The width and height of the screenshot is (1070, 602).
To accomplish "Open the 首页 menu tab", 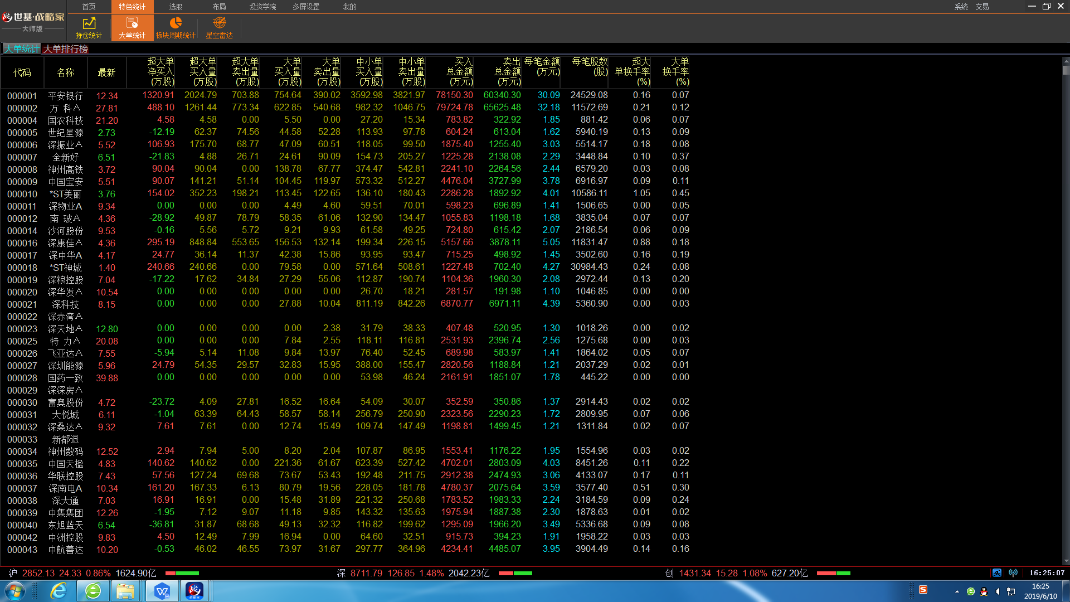I will point(89,7).
